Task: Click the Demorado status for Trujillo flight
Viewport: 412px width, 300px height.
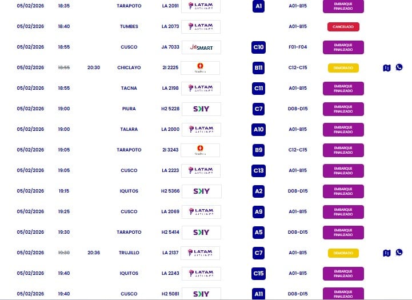Action: 343,253
